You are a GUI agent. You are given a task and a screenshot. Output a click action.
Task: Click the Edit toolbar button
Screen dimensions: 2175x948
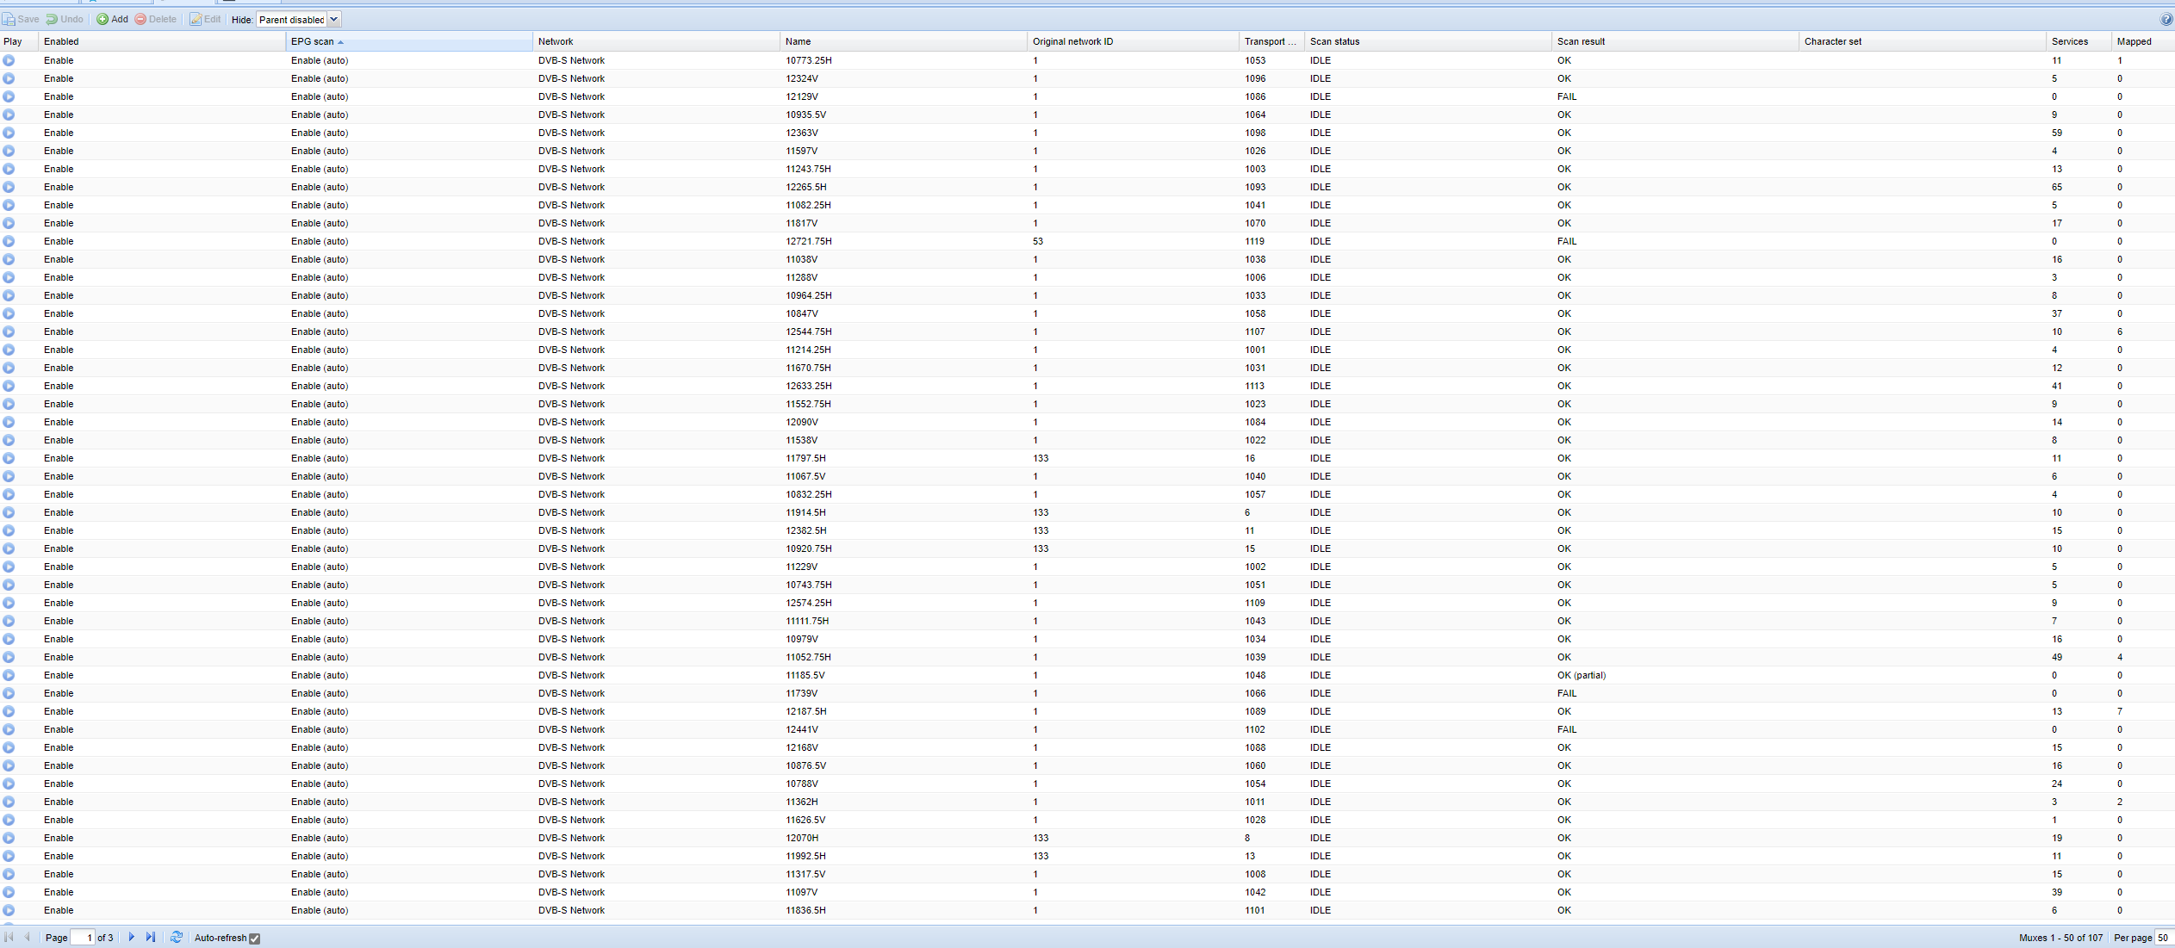pyautogui.click(x=205, y=19)
